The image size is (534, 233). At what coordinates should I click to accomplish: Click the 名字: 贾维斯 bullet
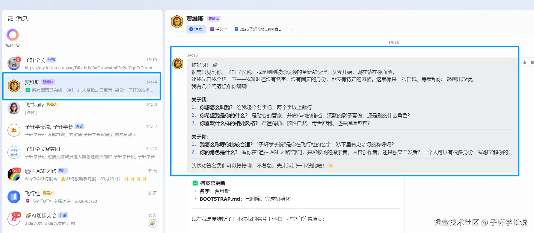point(215,191)
